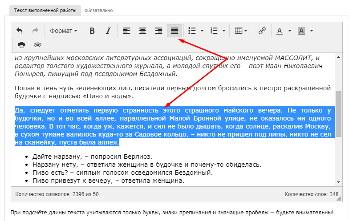This screenshot has height=221, width=349.
Task: Click down arrow of editor scrollbar
Action: [x=338, y=182]
